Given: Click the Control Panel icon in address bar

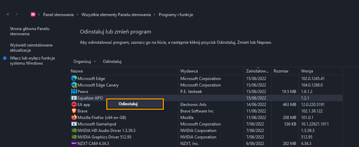Looking at the screenshot, I should pos(33,14).
